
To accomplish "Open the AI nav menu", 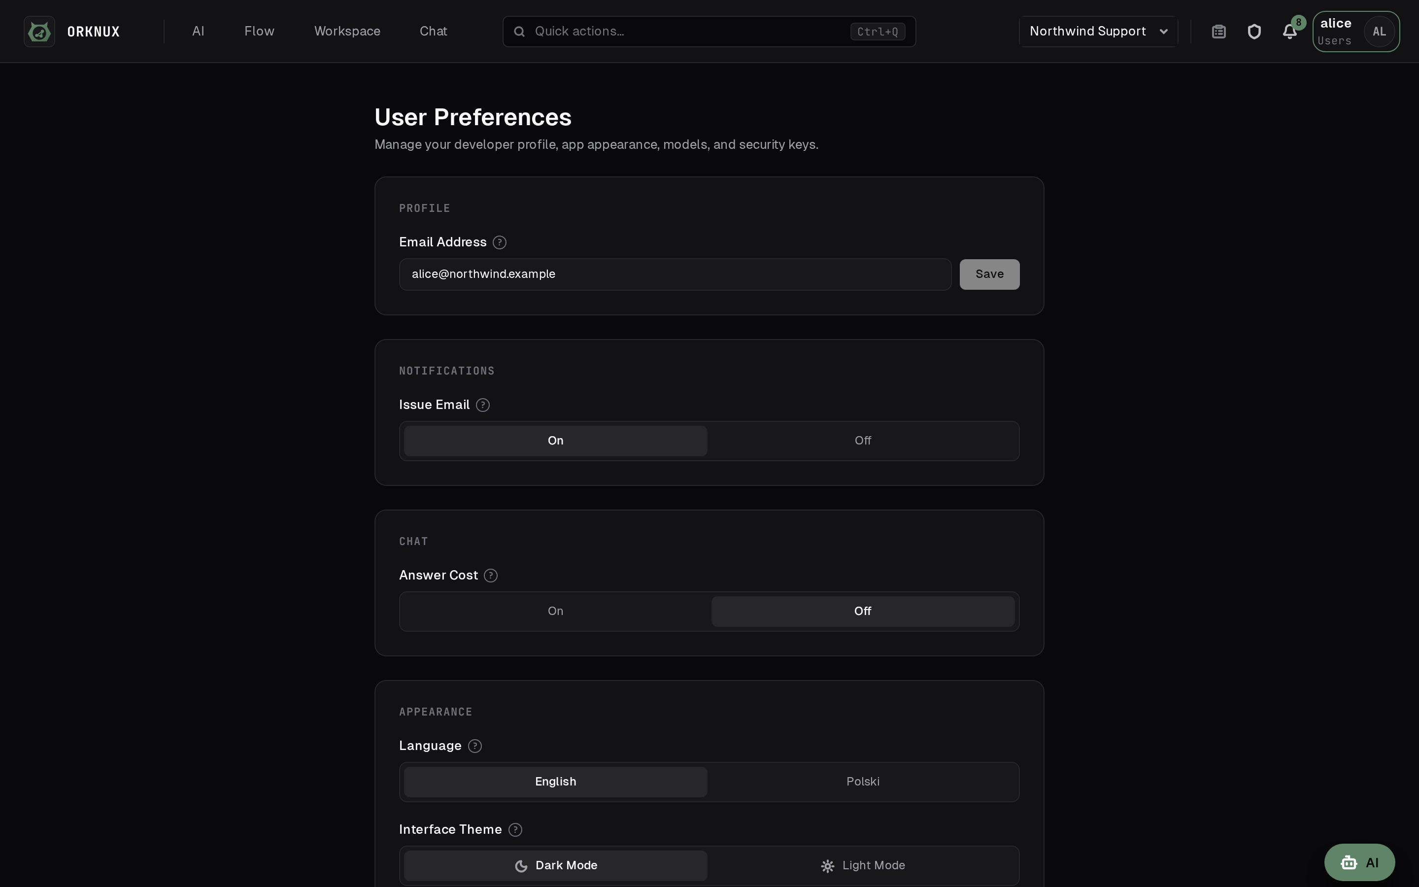I will pos(198,32).
